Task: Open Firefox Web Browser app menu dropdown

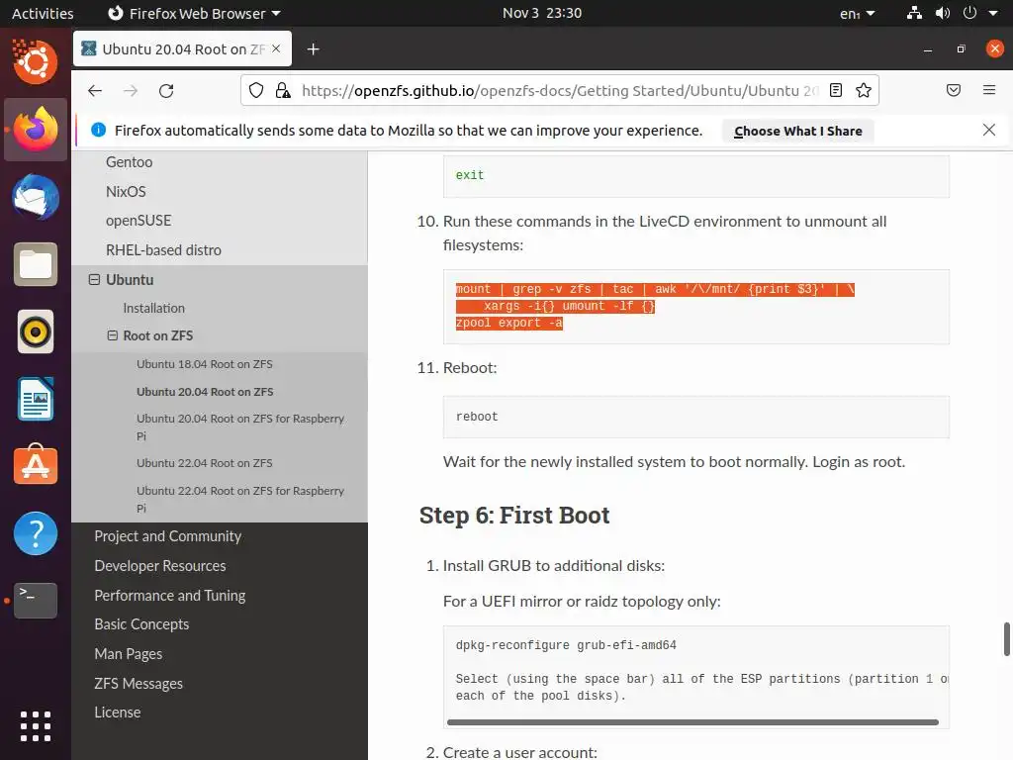Action: 194,13
